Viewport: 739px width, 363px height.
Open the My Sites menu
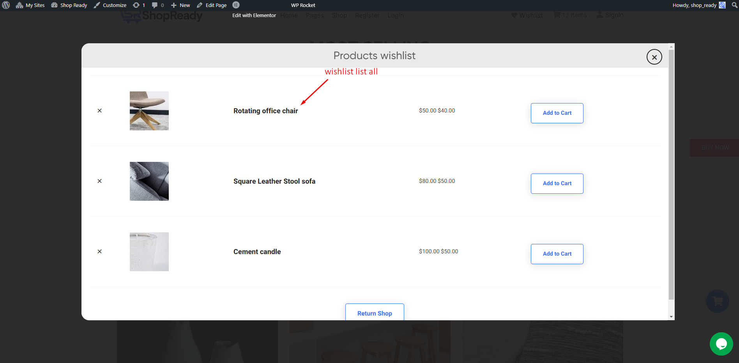coord(30,5)
